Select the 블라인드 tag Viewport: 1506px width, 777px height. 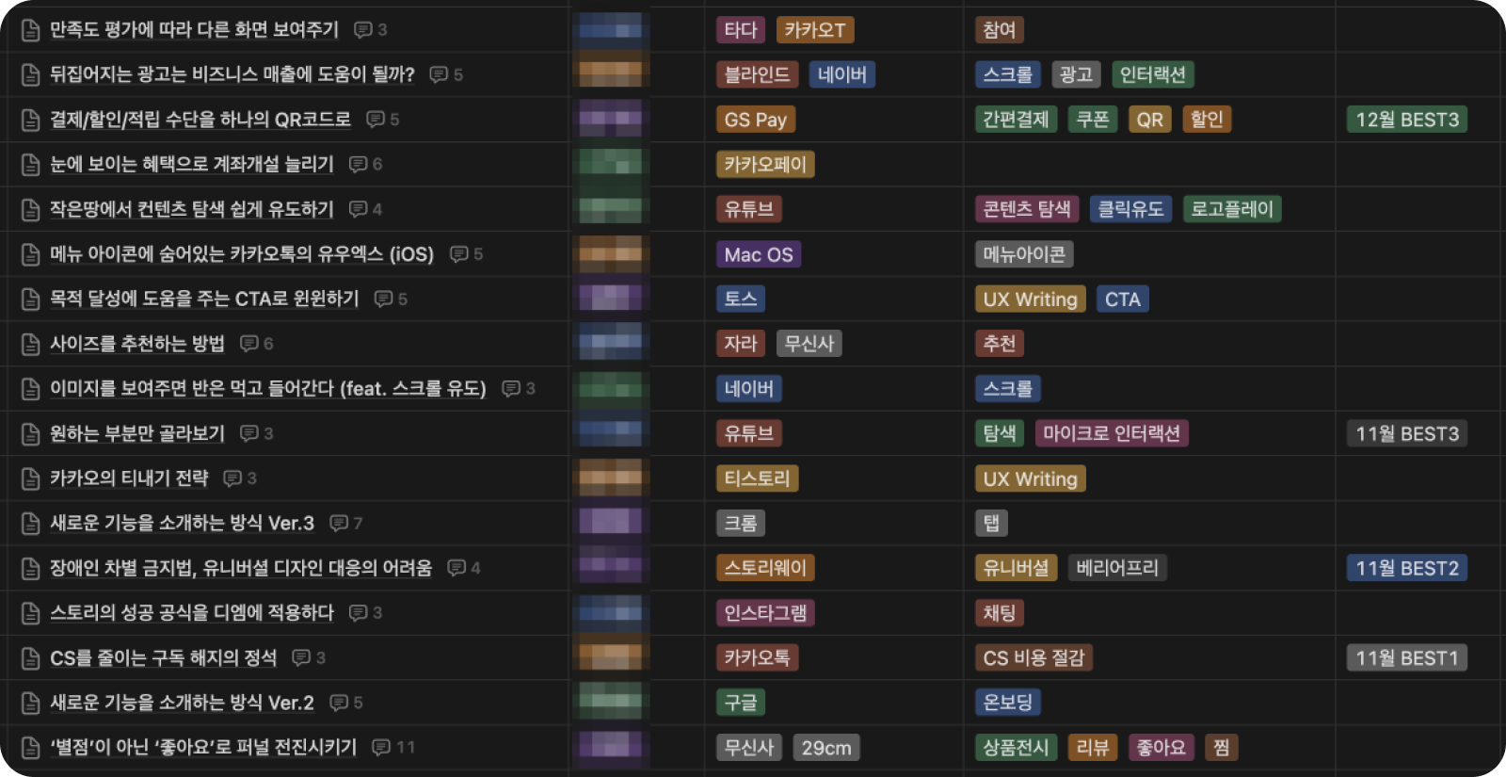[x=757, y=74]
